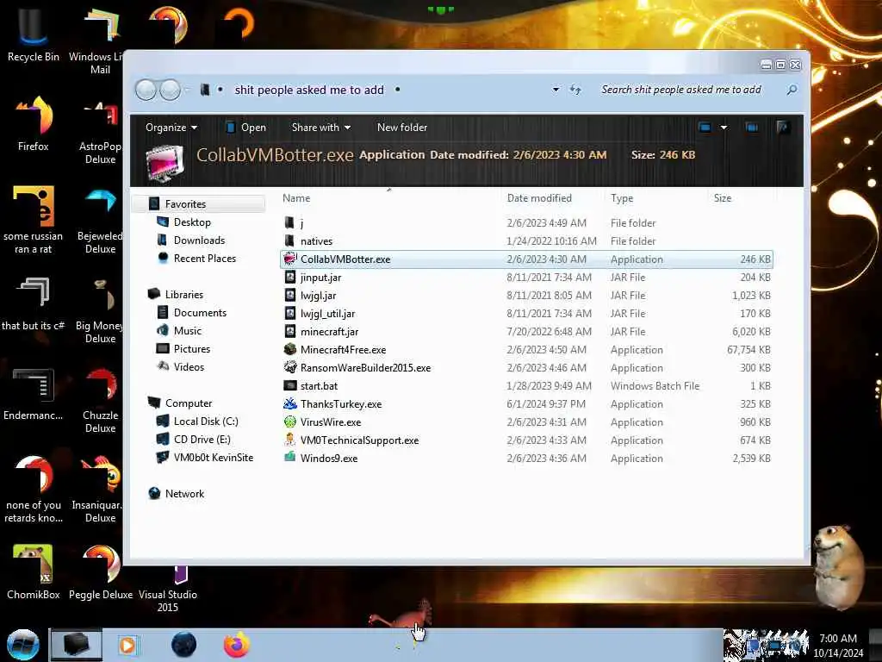Open the Organize dropdown menu
Screen dimensions: 882x662
click(171, 128)
